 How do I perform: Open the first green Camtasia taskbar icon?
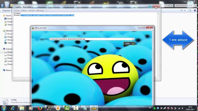67,108
